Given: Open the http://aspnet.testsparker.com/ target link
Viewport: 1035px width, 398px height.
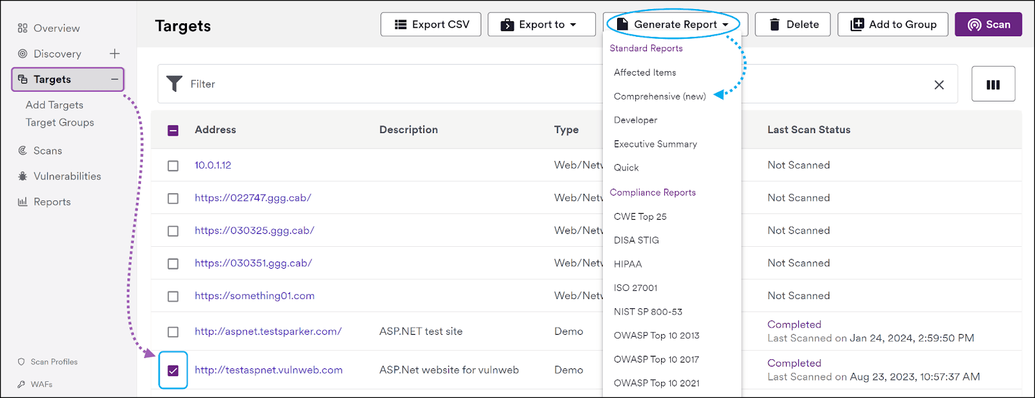Looking at the screenshot, I should click(268, 331).
